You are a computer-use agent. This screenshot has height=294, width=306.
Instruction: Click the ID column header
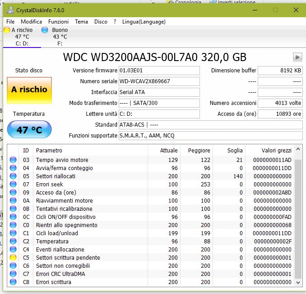(26, 150)
